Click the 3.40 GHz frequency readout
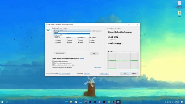185x104 pixels. pyautogui.click(x=113, y=37)
